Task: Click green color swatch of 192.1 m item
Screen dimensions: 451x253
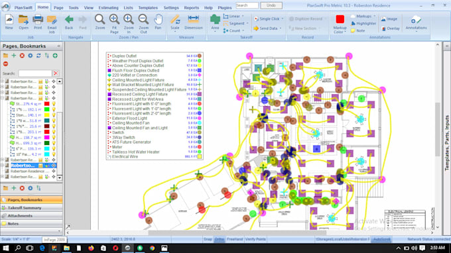Action: (46, 109)
